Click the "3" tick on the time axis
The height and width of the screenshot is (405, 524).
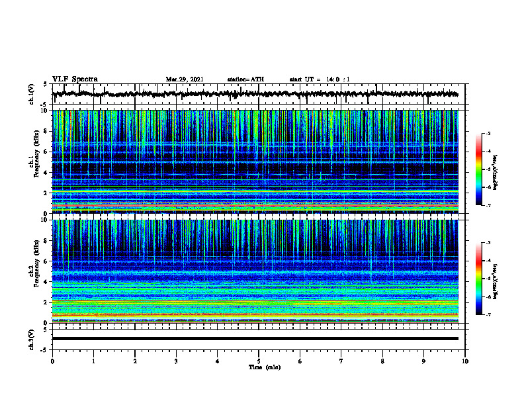tap(176, 361)
